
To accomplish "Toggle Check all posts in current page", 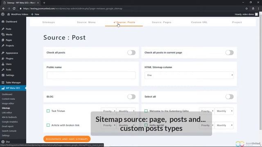I will click(229, 53).
